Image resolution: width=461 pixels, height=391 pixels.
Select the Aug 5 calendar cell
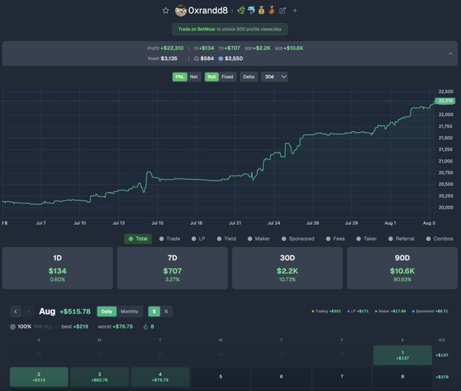click(220, 377)
